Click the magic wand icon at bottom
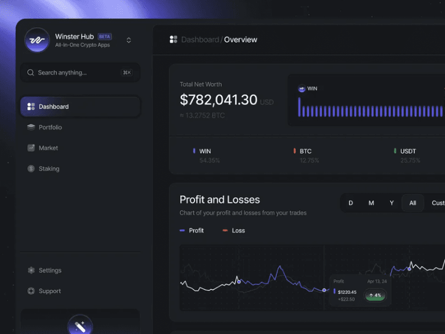 point(80,326)
